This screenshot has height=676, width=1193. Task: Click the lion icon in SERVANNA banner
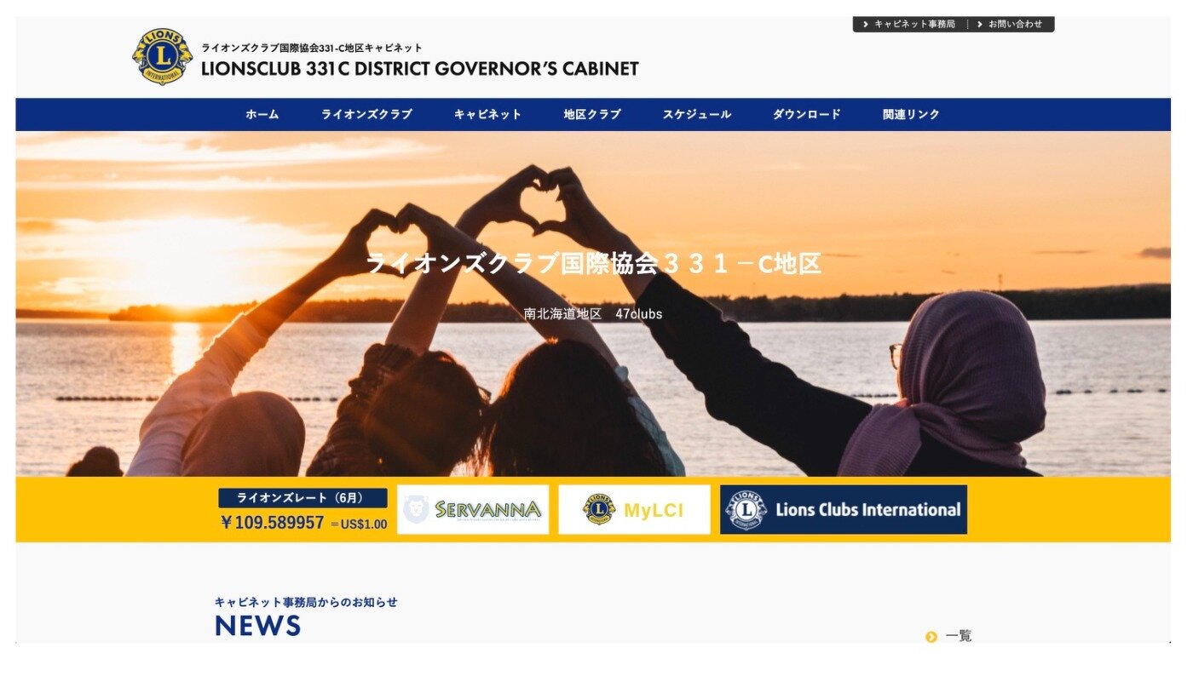click(x=417, y=509)
